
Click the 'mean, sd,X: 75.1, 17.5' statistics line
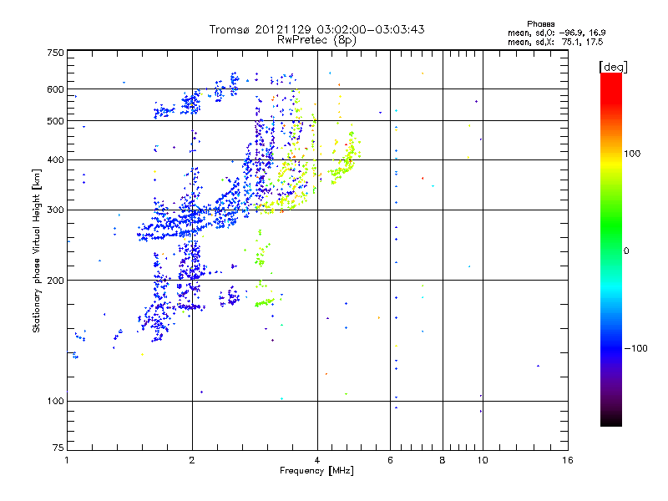coord(555,42)
